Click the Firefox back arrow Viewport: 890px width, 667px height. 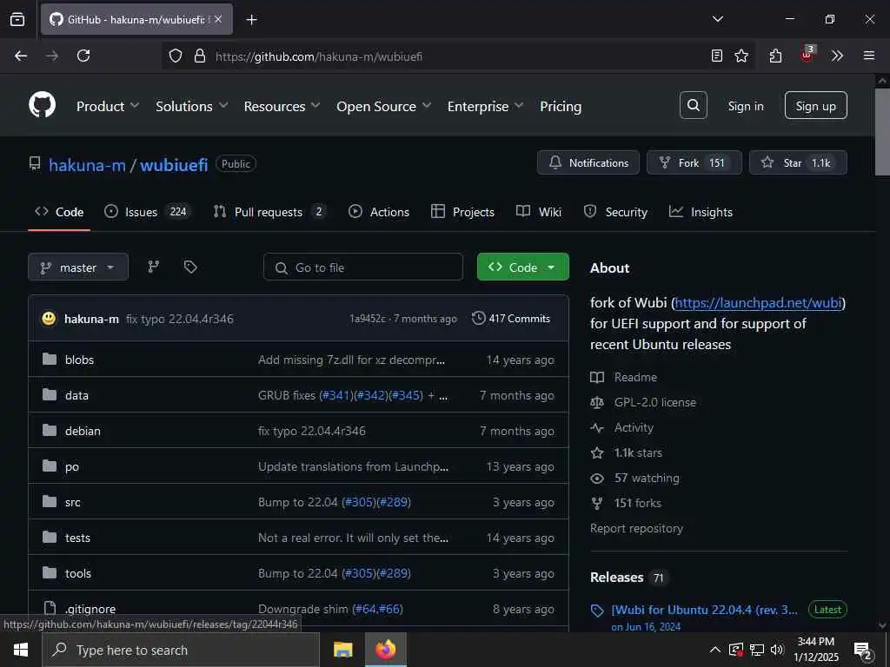click(x=21, y=56)
